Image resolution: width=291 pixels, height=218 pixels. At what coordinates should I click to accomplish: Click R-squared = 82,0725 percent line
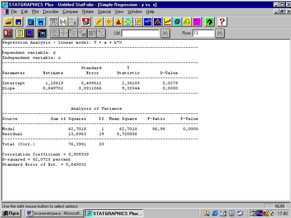pos(36,160)
